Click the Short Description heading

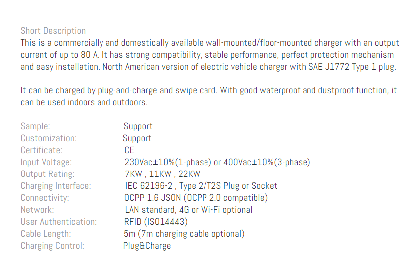click(53, 31)
